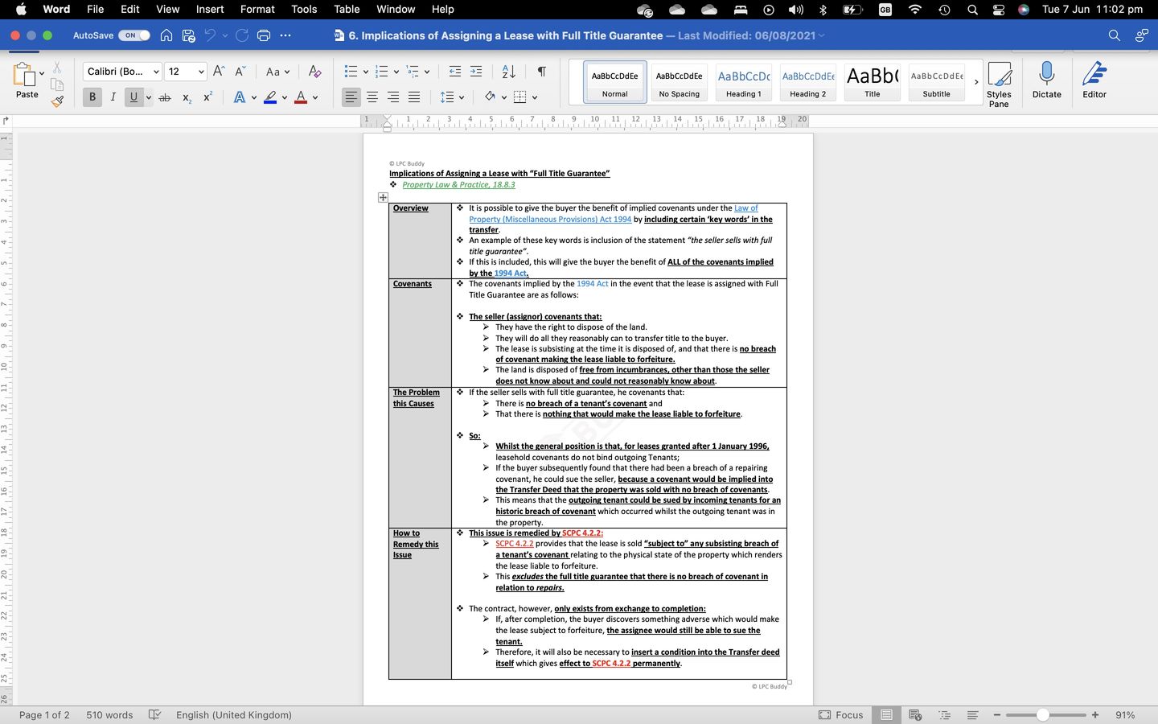Image resolution: width=1158 pixels, height=724 pixels.
Task: Open the Paste options dropdown arrow
Action: click(x=42, y=73)
